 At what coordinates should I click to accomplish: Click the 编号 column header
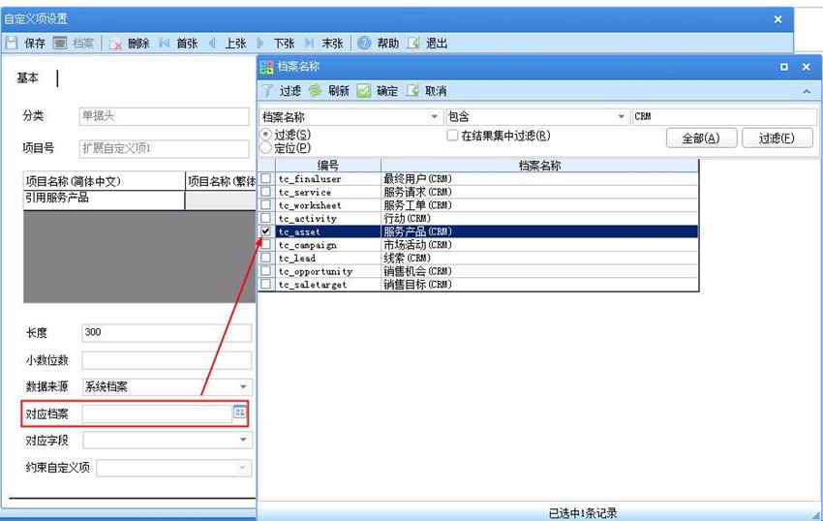(x=328, y=166)
